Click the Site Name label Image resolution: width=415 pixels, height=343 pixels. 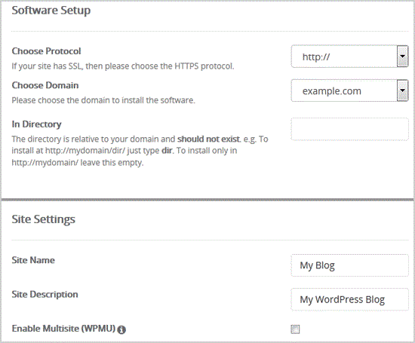coord(33,260)
